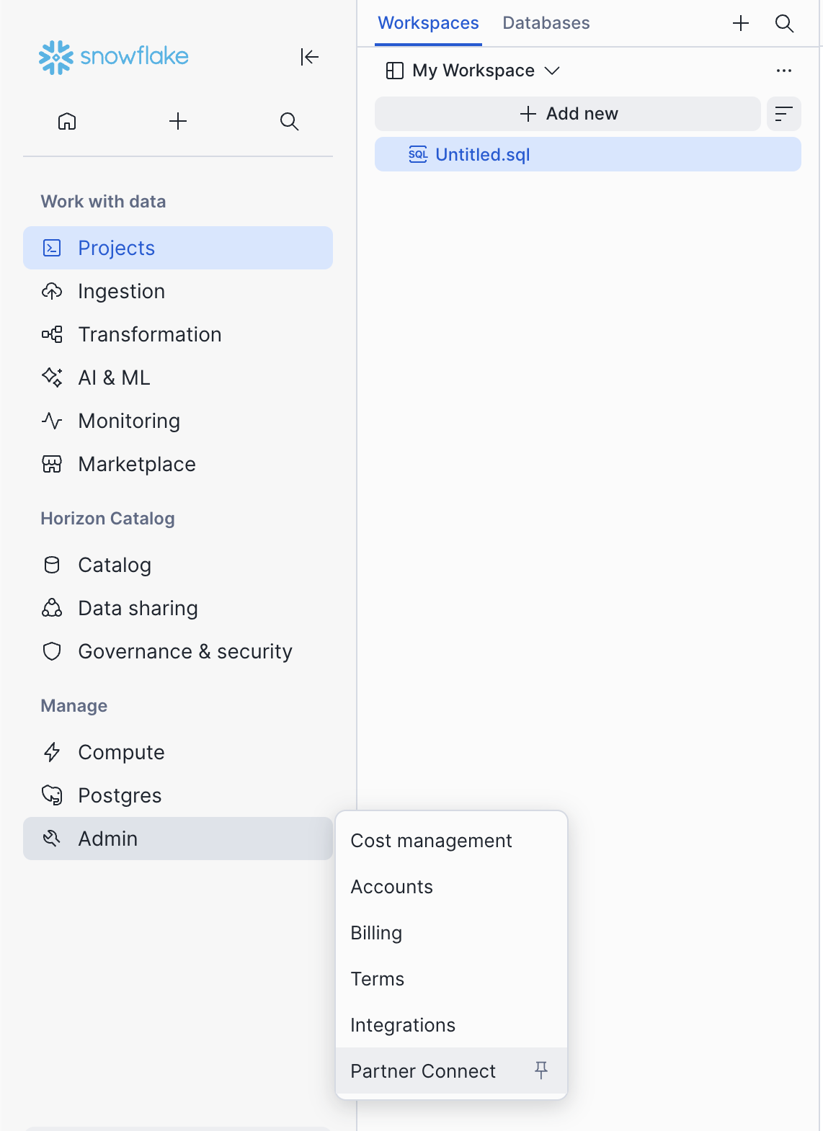Click the Projects terminal icon
The height and width of the screenshot is (1131, 823).
52,248
